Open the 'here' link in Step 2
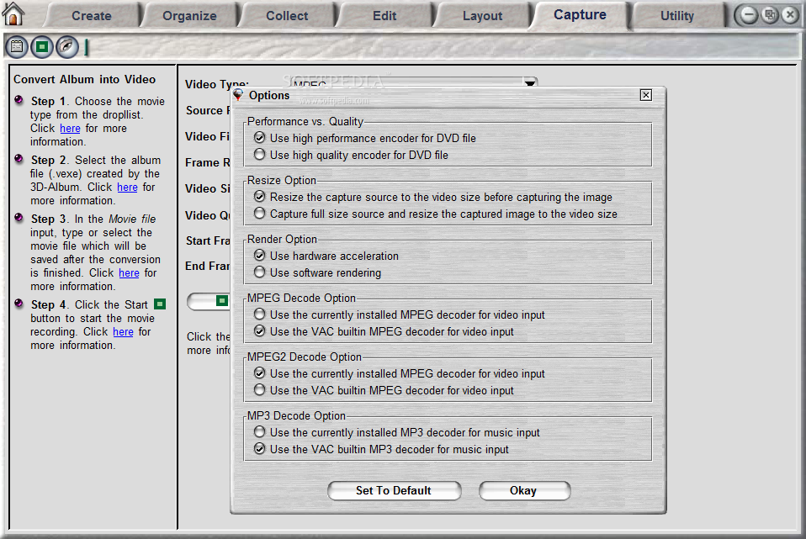The image size is (806, 539). [127, 188]
